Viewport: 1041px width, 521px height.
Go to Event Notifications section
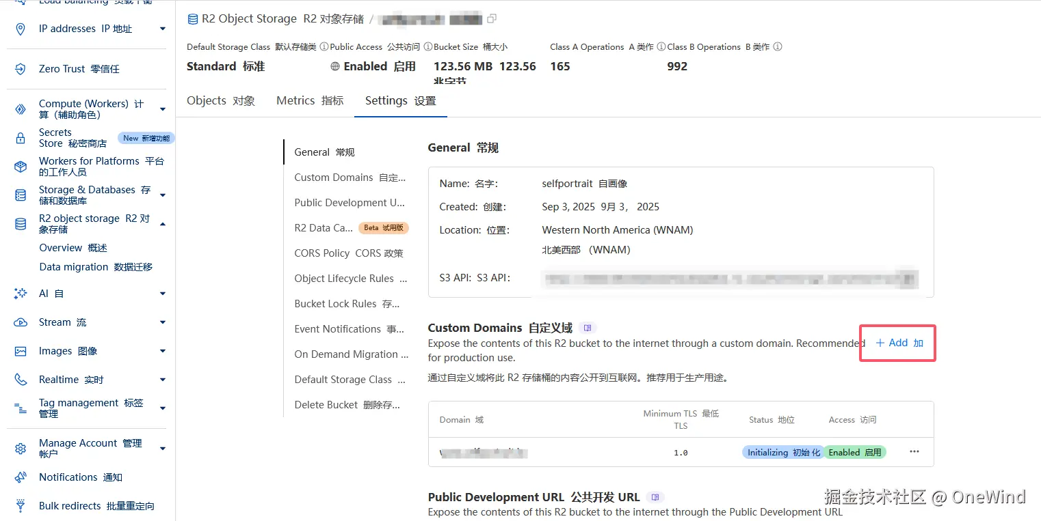[x=350, y=329]
